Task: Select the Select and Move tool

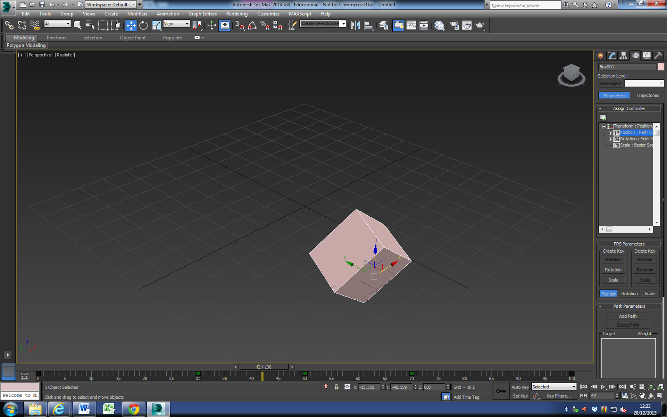Action: [131, 25]
